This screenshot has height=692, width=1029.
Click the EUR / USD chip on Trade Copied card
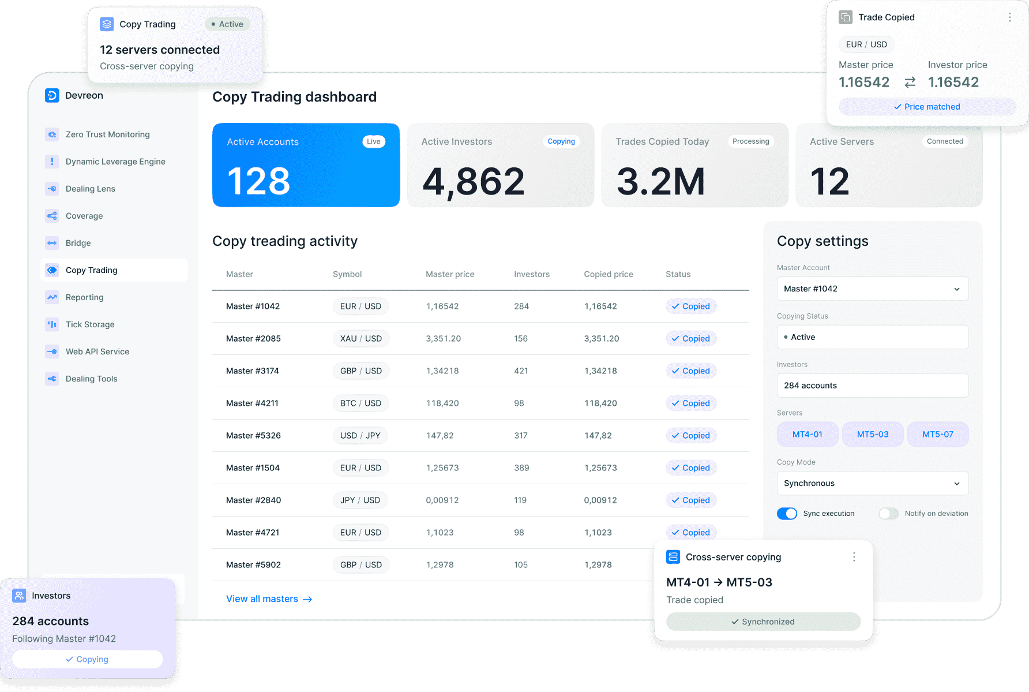[866, 44]
